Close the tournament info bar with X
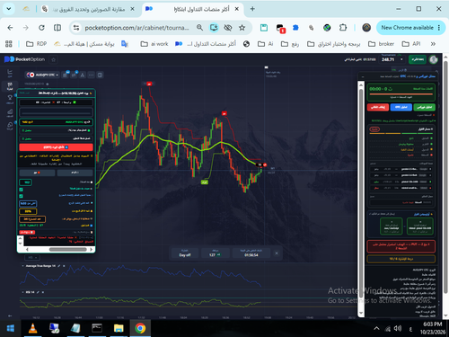The image size is (449, 337). click(x=277, y=253)
